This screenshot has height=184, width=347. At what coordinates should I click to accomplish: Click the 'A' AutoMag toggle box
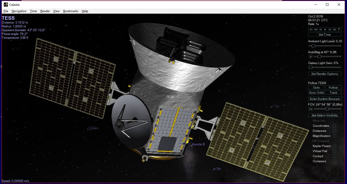[x=310, y=57]
